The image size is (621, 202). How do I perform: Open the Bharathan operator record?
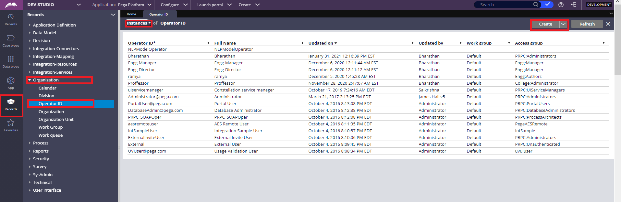pos(139,56)
